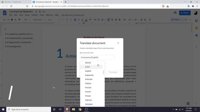The width and height of the screenshot is (200, 112).
Task: Click the blue Share button
Action: (x=185, y=13)
